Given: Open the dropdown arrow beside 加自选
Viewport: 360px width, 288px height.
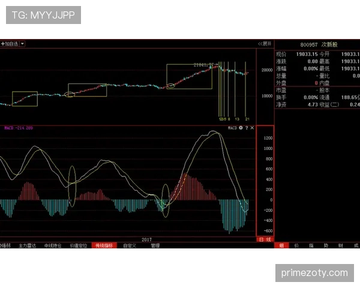Looking at the screenshot, I should tap(22, 44).
